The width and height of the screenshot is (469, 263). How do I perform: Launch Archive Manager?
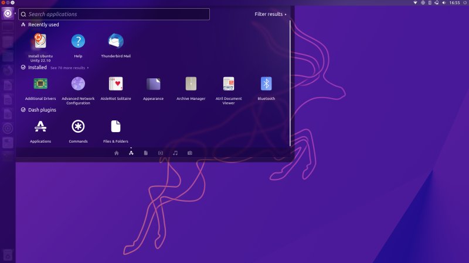pyautogui.click(x=191, y=88)
